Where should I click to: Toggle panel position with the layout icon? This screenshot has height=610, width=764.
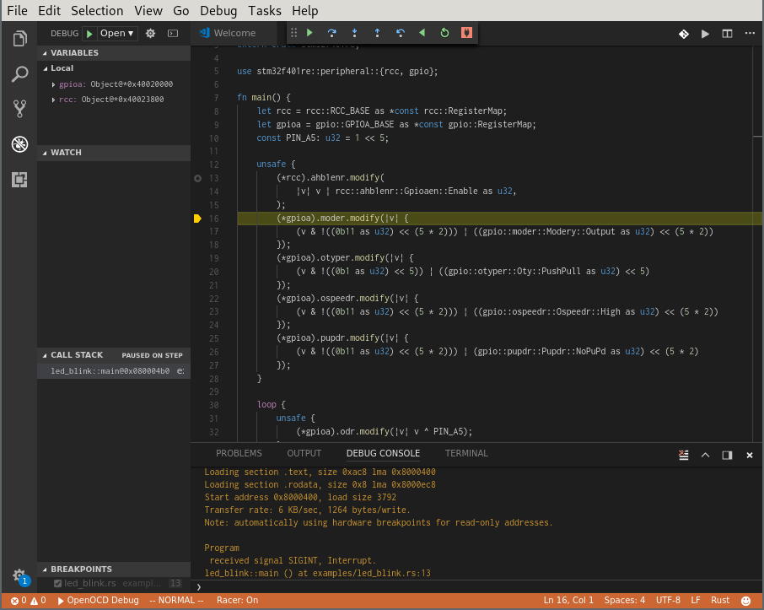[727, 454]
